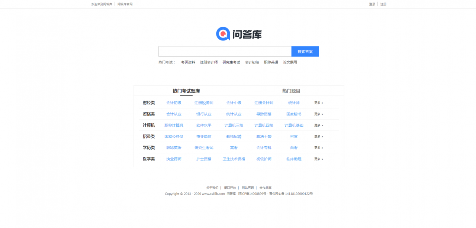Open 计算机基础 question bank
The height and width of the screenshot is (228, 476).
[x=294, y=125]
